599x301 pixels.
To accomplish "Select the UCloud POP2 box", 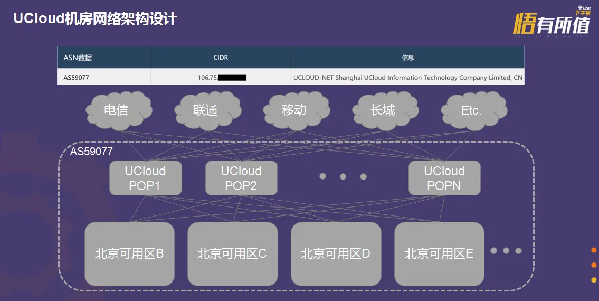I will (x=241, y=178).
